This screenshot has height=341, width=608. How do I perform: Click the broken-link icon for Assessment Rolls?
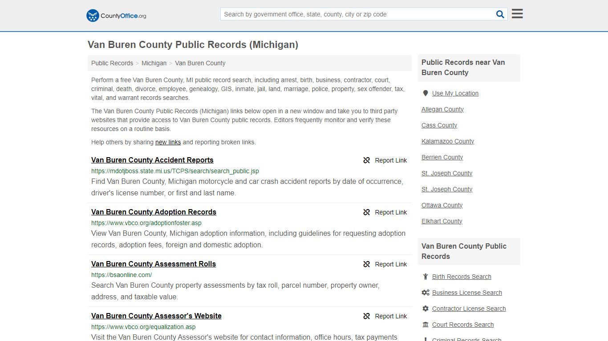coord(367,264)
